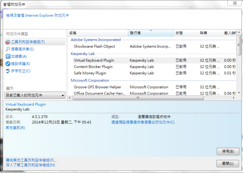Click 0.01 秒 load time of Safe Money
The image size is (243, 173).
pos(230,73)
